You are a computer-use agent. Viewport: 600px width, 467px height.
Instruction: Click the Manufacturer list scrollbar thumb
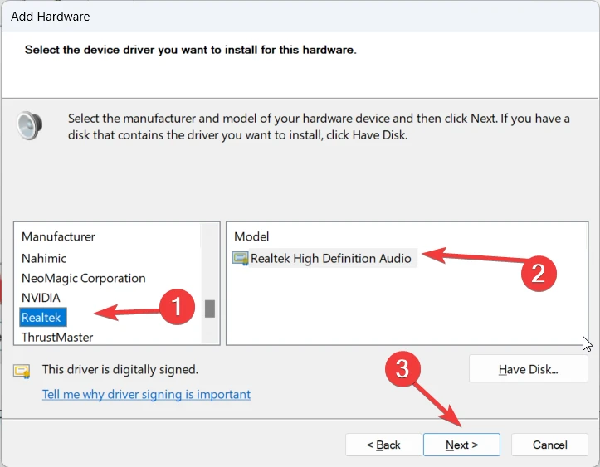(210, 309)
